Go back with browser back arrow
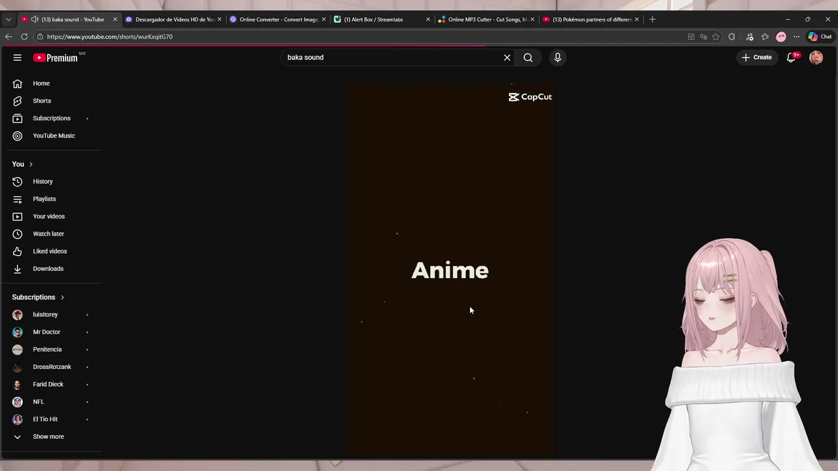This screenshot has width=838, height=471. 9,37
